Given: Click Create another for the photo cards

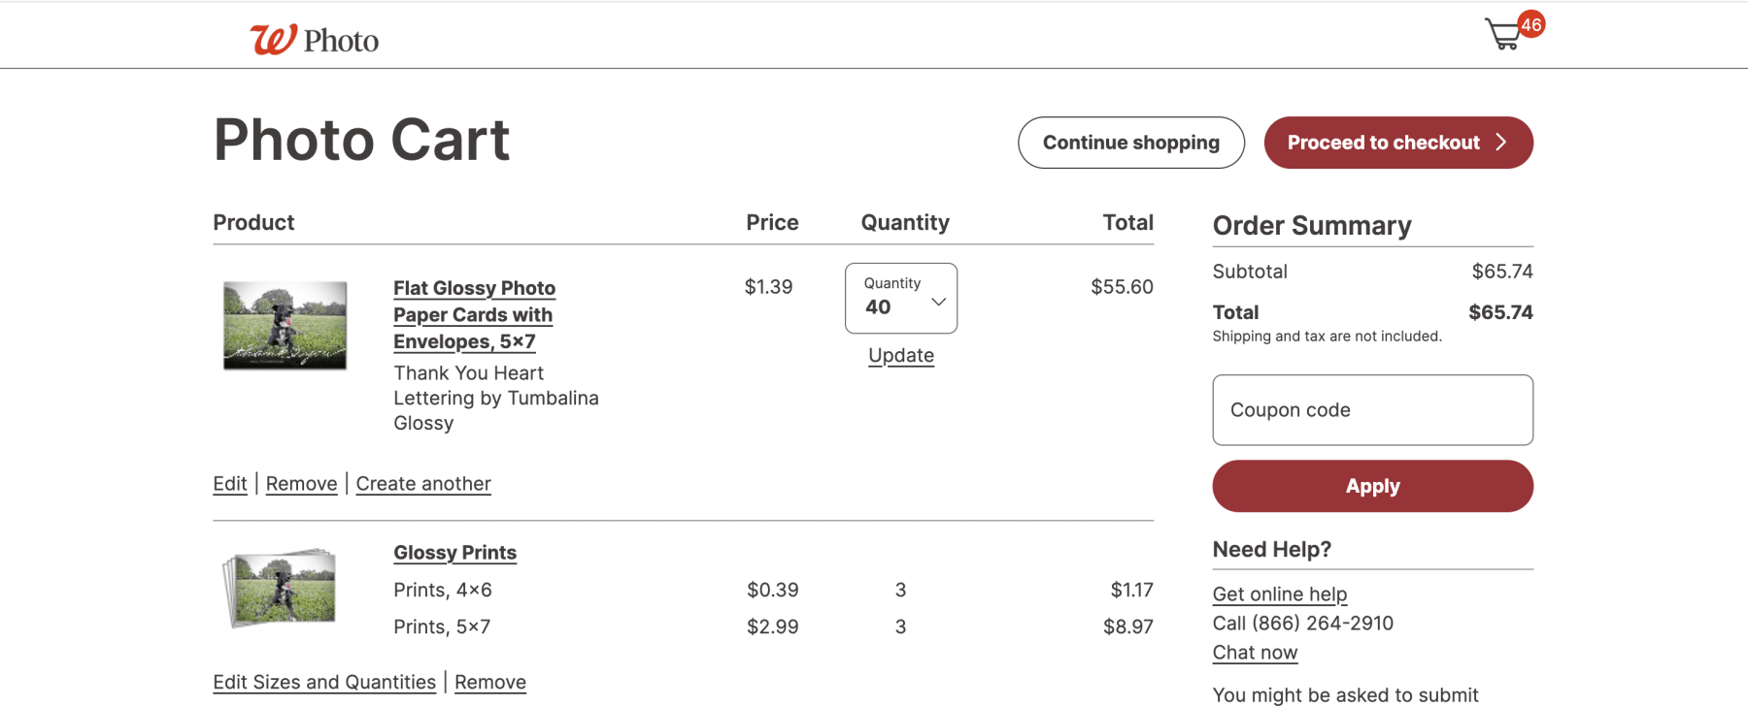Looking at the screenshot, I should (x=423, y=483).
